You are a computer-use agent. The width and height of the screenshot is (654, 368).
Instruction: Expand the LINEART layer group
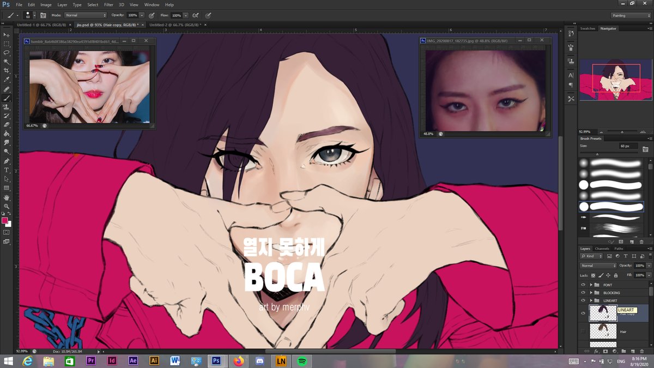[x=591, y=300]
